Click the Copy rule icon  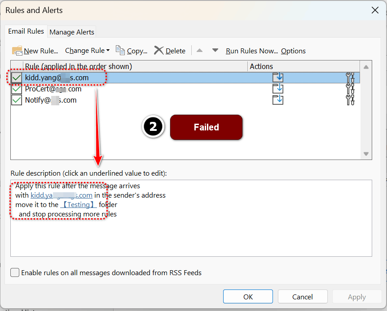tap(120, 50)
